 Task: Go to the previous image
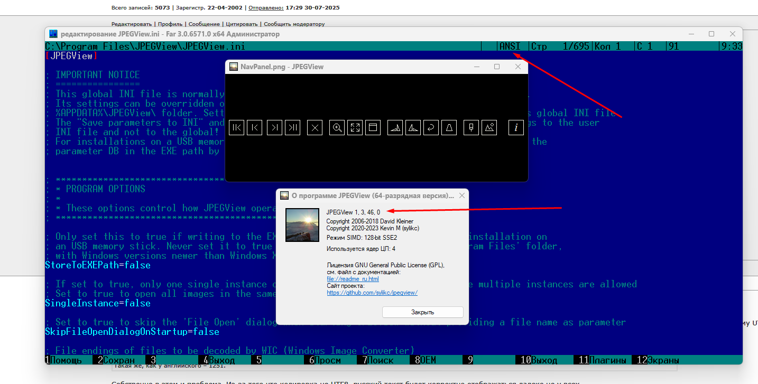point(254,127)
